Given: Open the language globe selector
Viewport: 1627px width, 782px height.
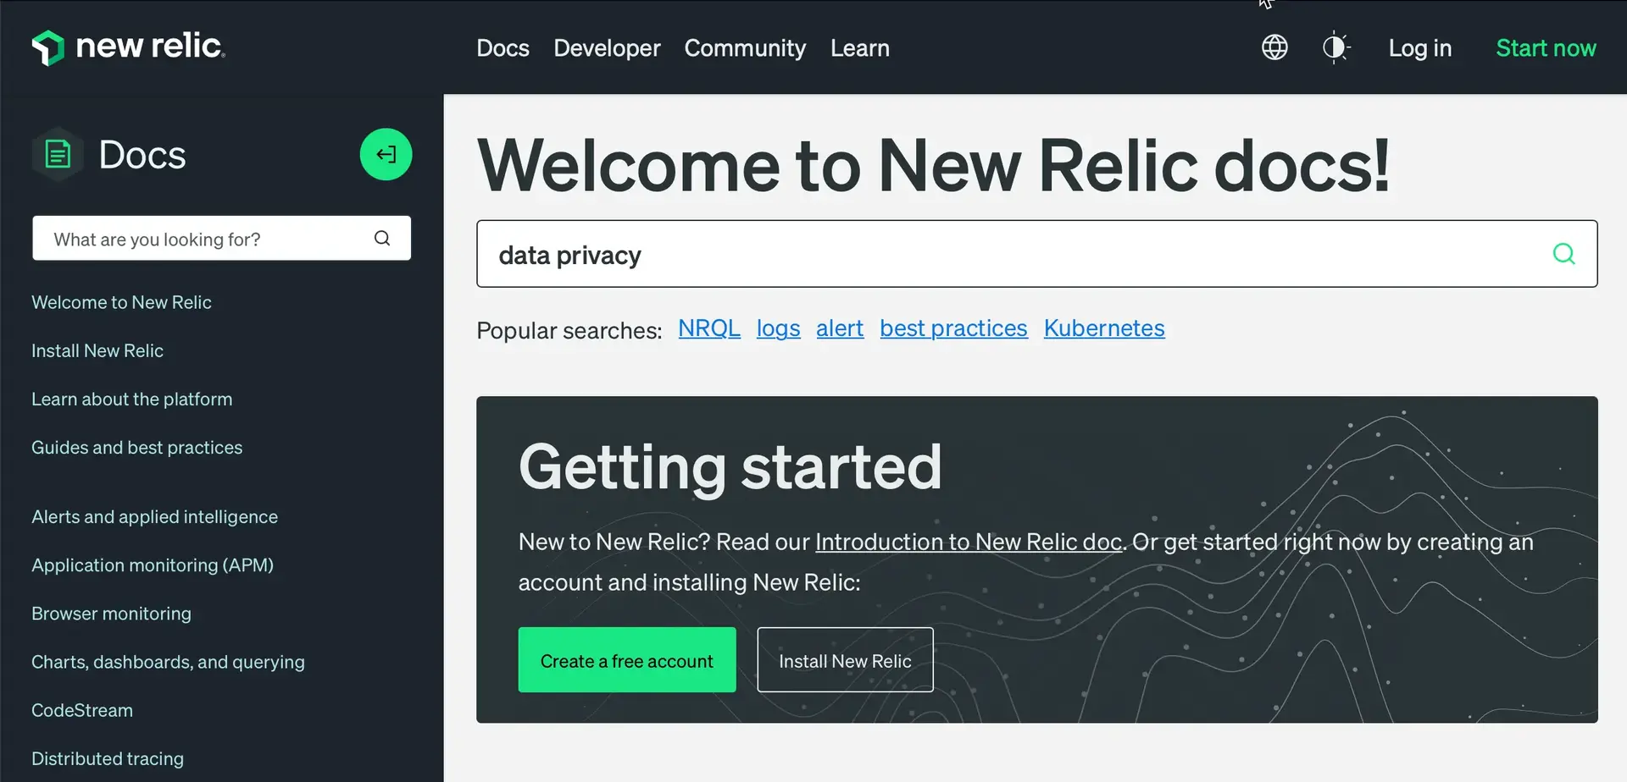Looking at the screenshot, I should 1274,47.
